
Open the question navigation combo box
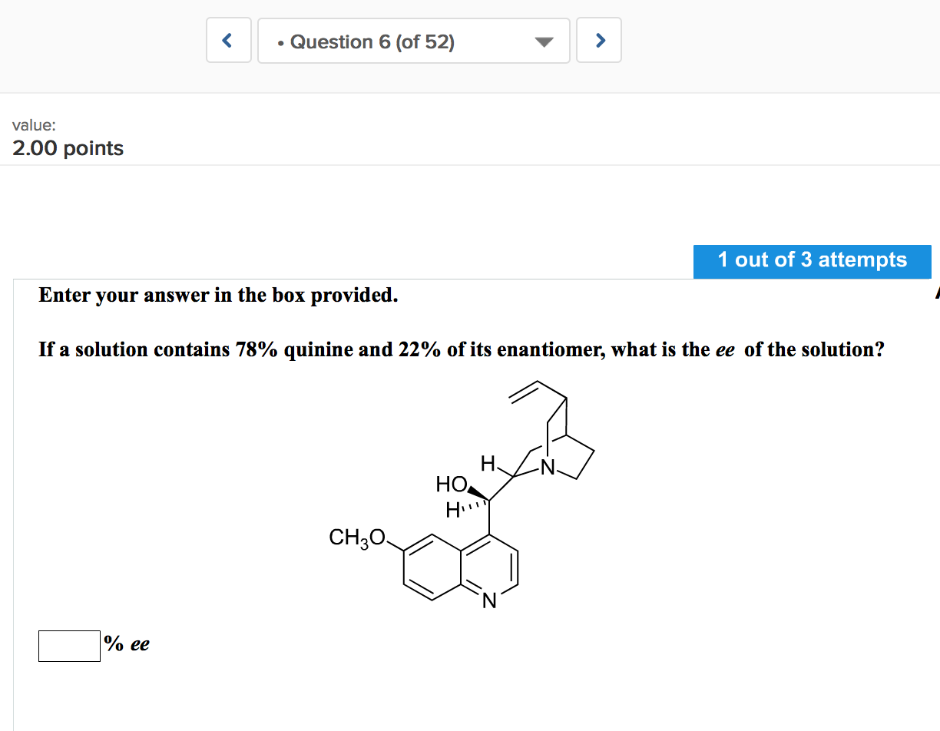[413, 40]
